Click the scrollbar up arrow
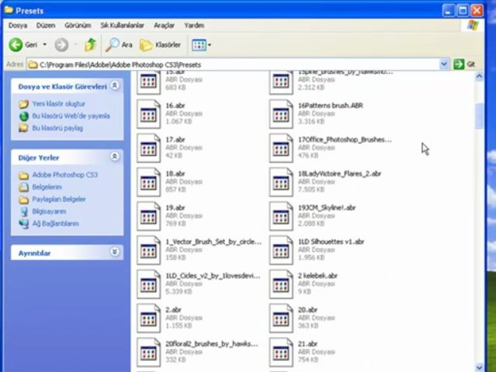 click(479, 76)
